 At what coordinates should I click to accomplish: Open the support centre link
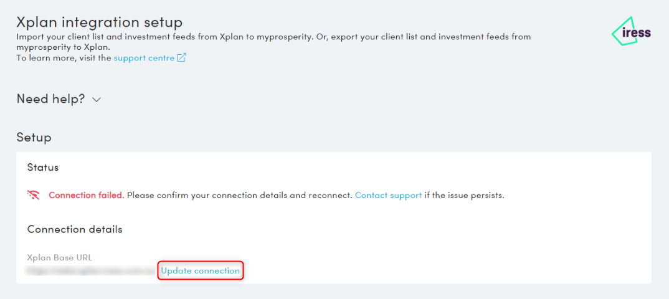point(144,58)
